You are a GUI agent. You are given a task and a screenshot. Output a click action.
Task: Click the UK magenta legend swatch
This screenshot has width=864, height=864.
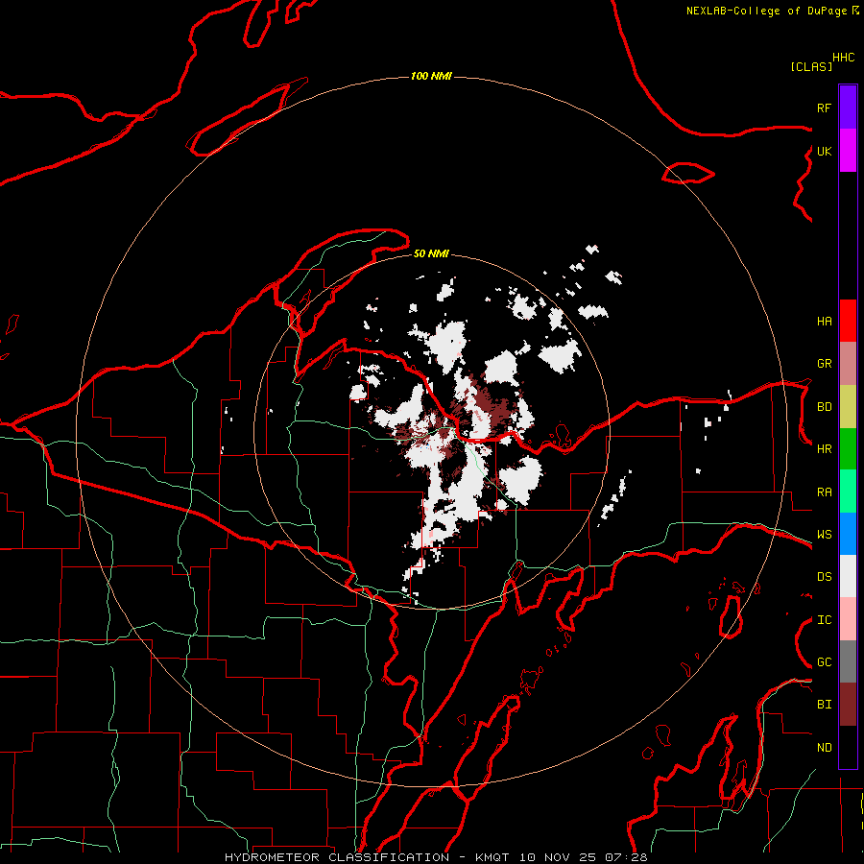[x=848, y=151]
